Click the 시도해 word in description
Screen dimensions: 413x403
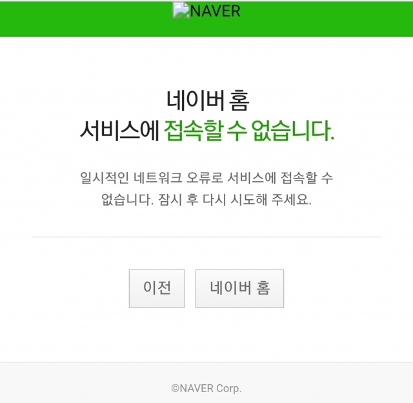pyautogui.click(x=248, y=200)
